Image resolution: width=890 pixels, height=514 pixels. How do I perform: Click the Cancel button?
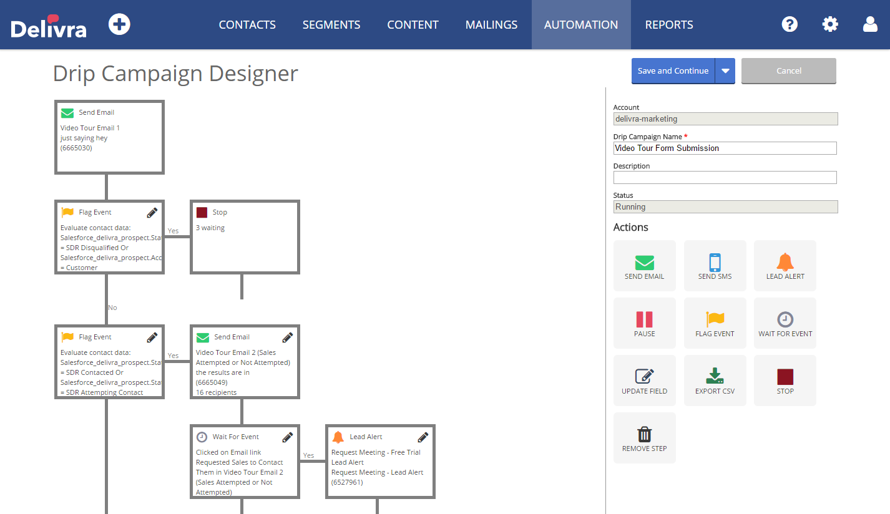pos(789,71)
